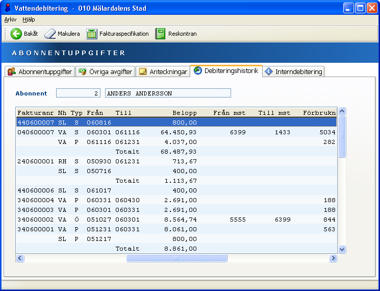Switch to the Övriga avgifter tab
Screen dimensions: 380x291
point(106,71)
